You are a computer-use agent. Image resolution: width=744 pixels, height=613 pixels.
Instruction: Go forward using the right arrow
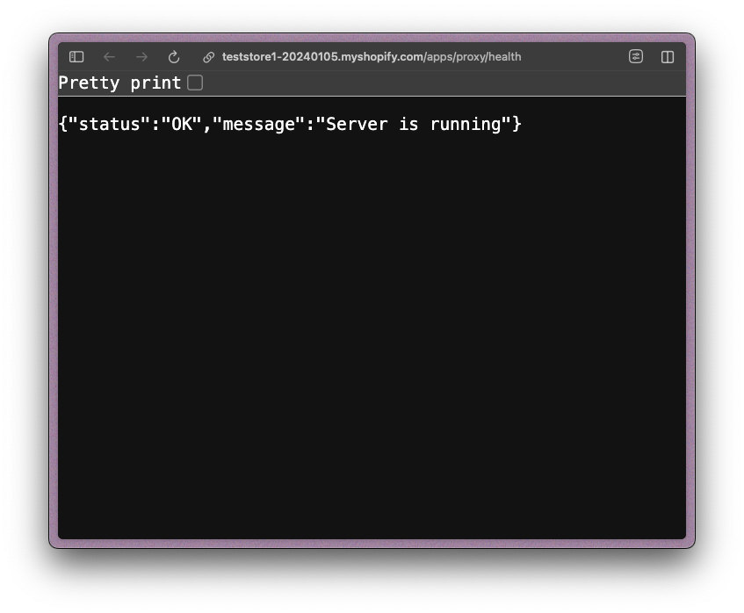141,57
